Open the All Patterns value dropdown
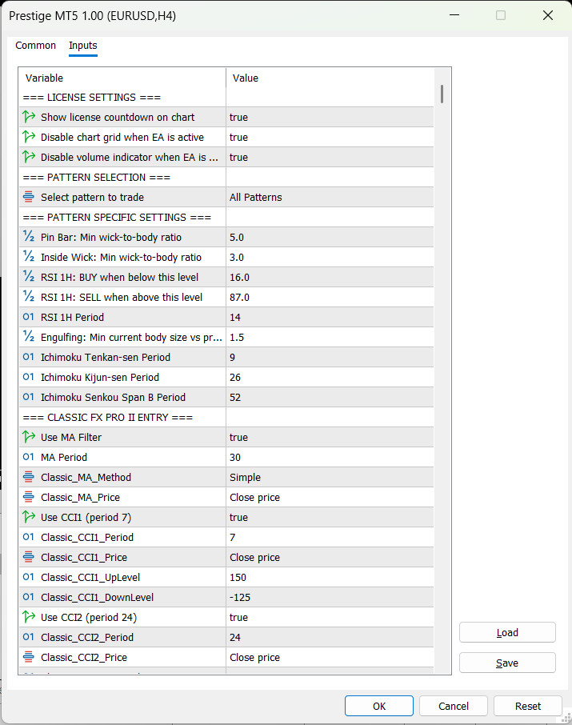Image resolution: width=572 pixels, height=725 pixels. [330, 197]
